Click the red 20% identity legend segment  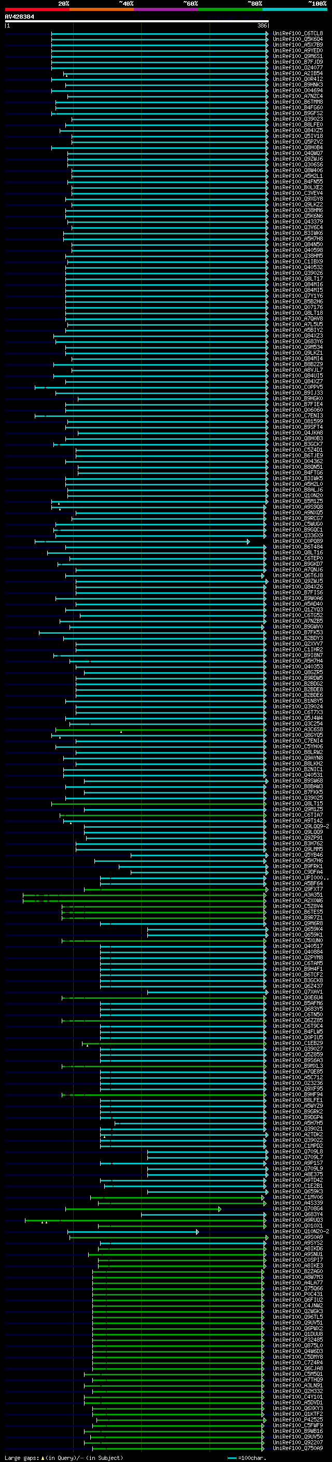(x=37, y=9)
